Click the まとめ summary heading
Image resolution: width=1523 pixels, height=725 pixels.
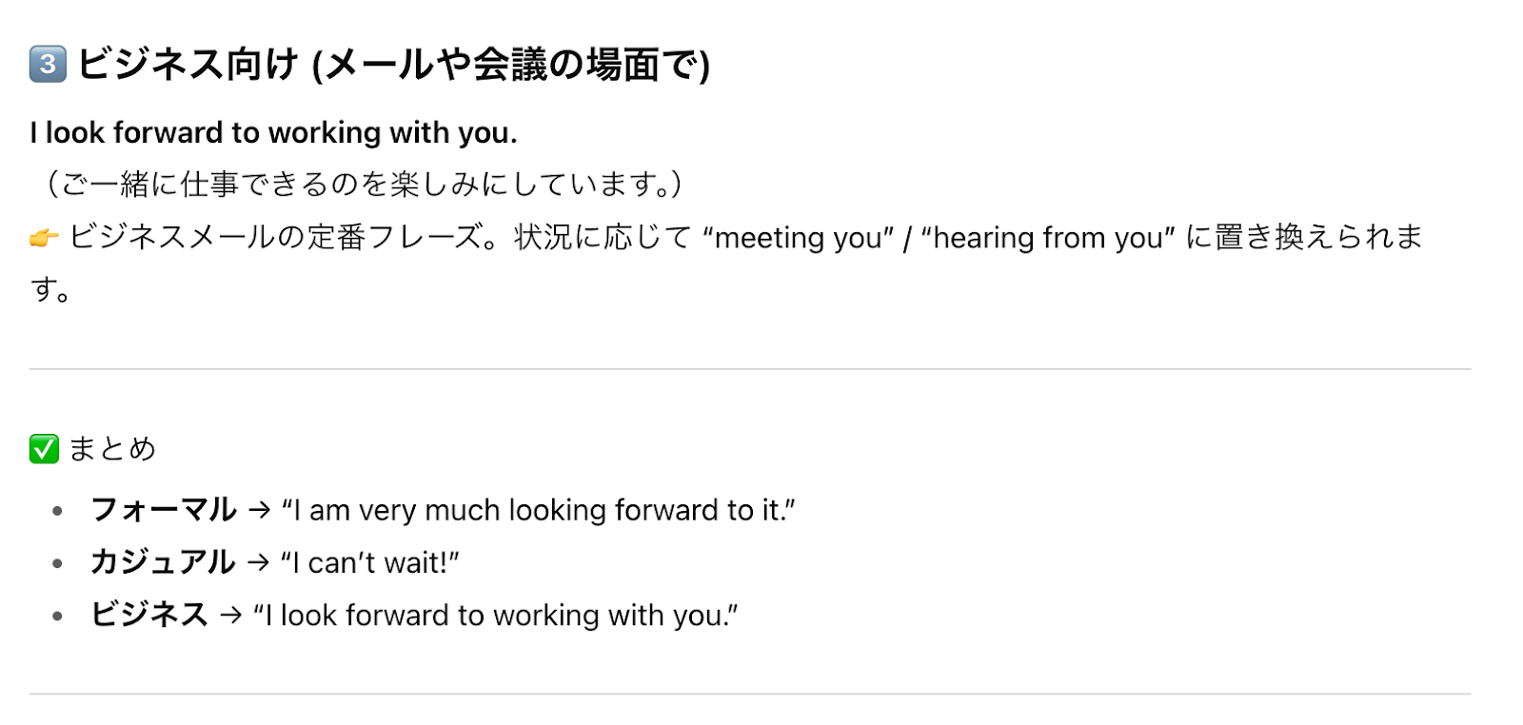click(112, 448)
